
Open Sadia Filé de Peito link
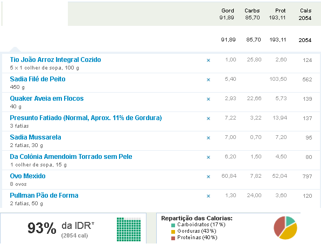tap(38, 79)
